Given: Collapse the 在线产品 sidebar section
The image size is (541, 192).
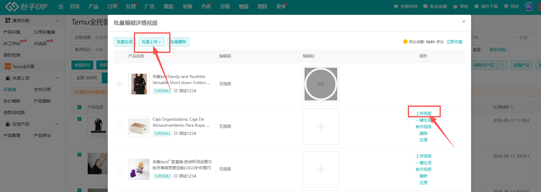Looking at the screenshot, I should (x=57, y=124).
